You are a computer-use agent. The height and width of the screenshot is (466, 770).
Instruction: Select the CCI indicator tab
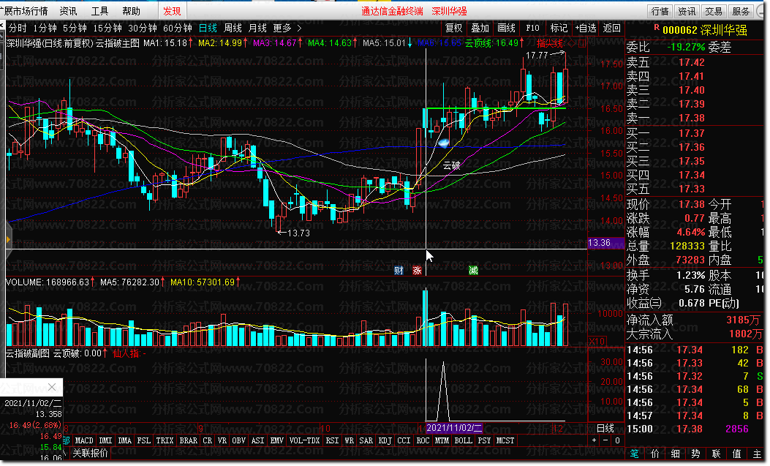pyautogui.click(x=404, y=441)
